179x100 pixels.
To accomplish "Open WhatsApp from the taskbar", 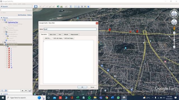I will [x=118, y=97].
